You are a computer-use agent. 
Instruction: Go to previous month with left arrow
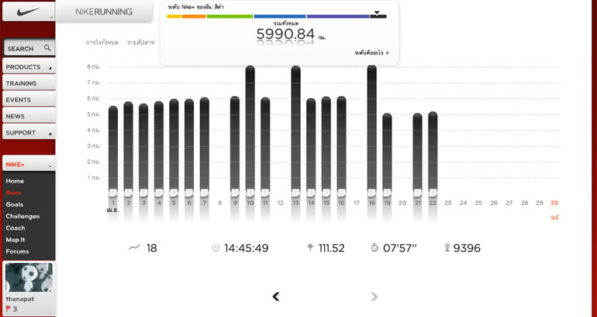tap(275, 296)
